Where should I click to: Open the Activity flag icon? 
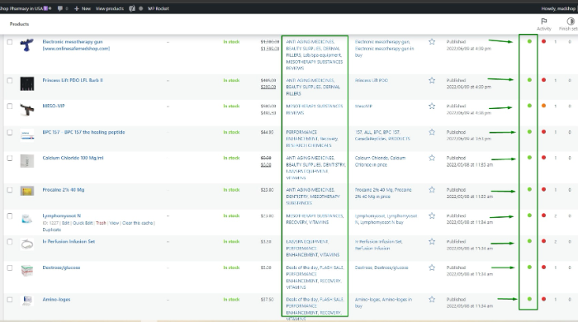tap(543, 21)
